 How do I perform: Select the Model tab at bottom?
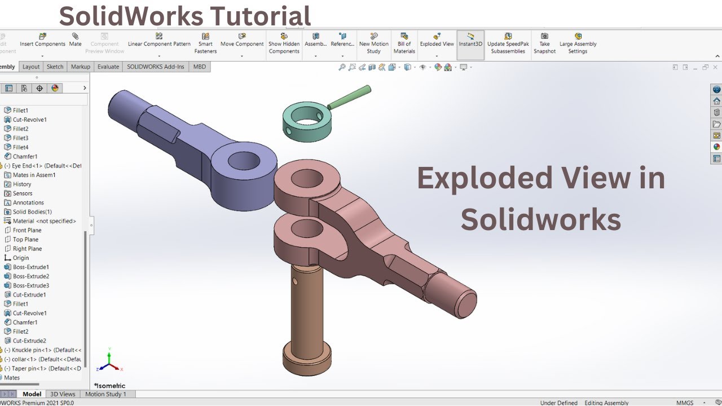click(x=32, y=394)
